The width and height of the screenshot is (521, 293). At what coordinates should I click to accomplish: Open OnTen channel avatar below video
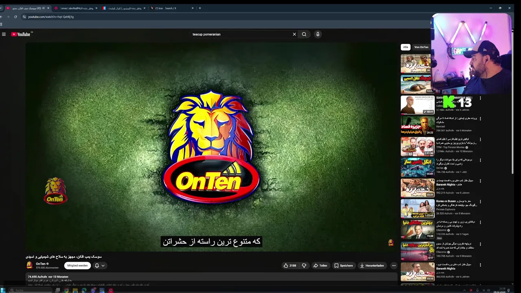tap(29, 265)
